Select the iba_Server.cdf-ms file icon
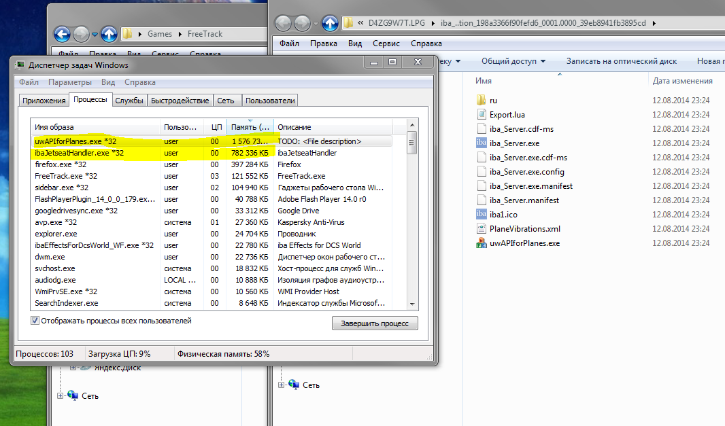 click(481, 129)
